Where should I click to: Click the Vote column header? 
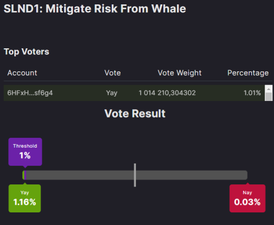112,73
